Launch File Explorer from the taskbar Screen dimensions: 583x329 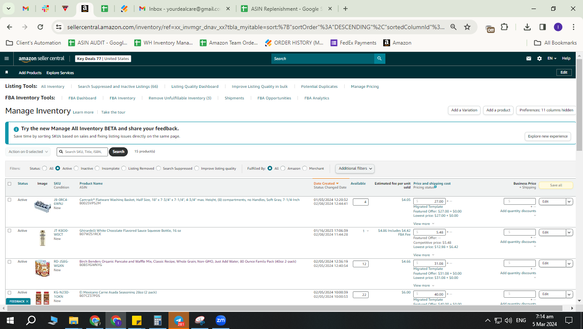[74, 320]
